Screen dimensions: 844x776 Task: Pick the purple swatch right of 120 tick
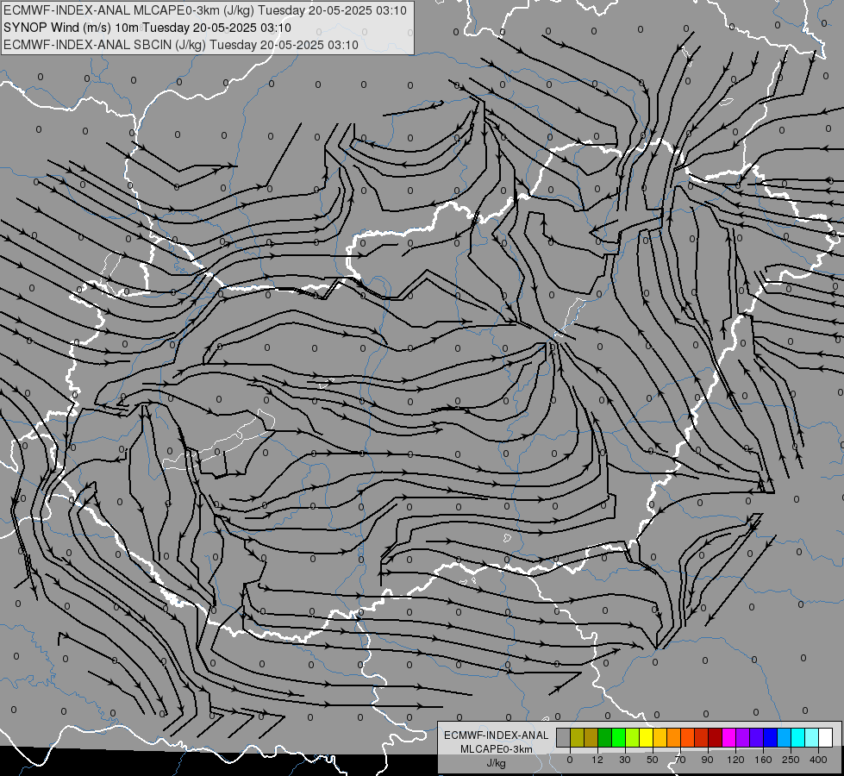[x=743, y=737]
